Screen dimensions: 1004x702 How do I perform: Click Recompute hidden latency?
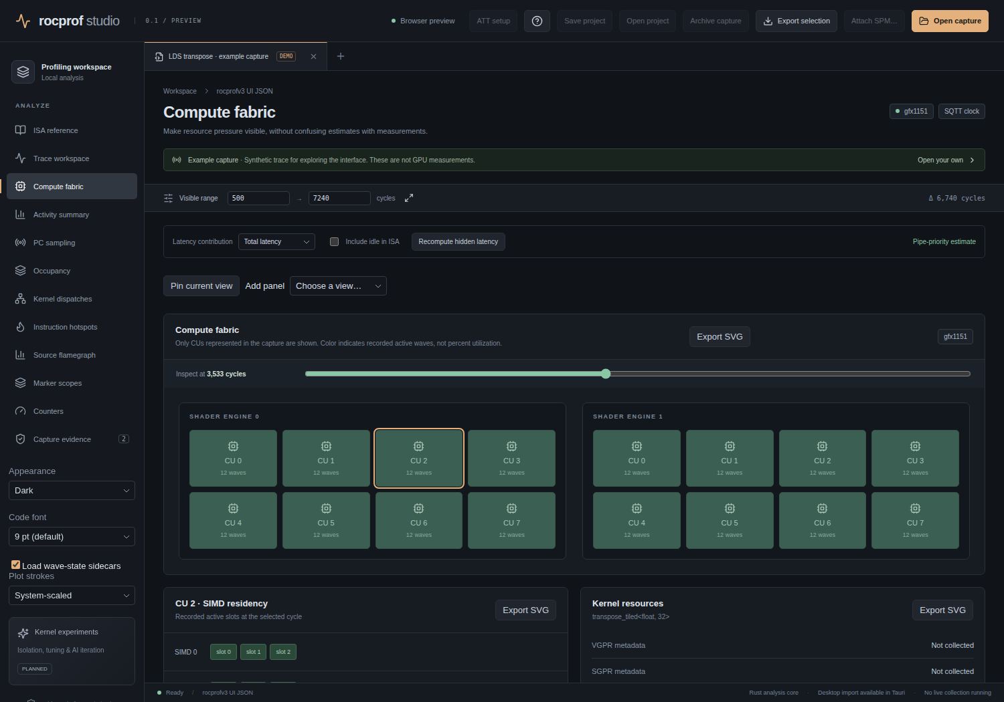click(x=458, y=241)
